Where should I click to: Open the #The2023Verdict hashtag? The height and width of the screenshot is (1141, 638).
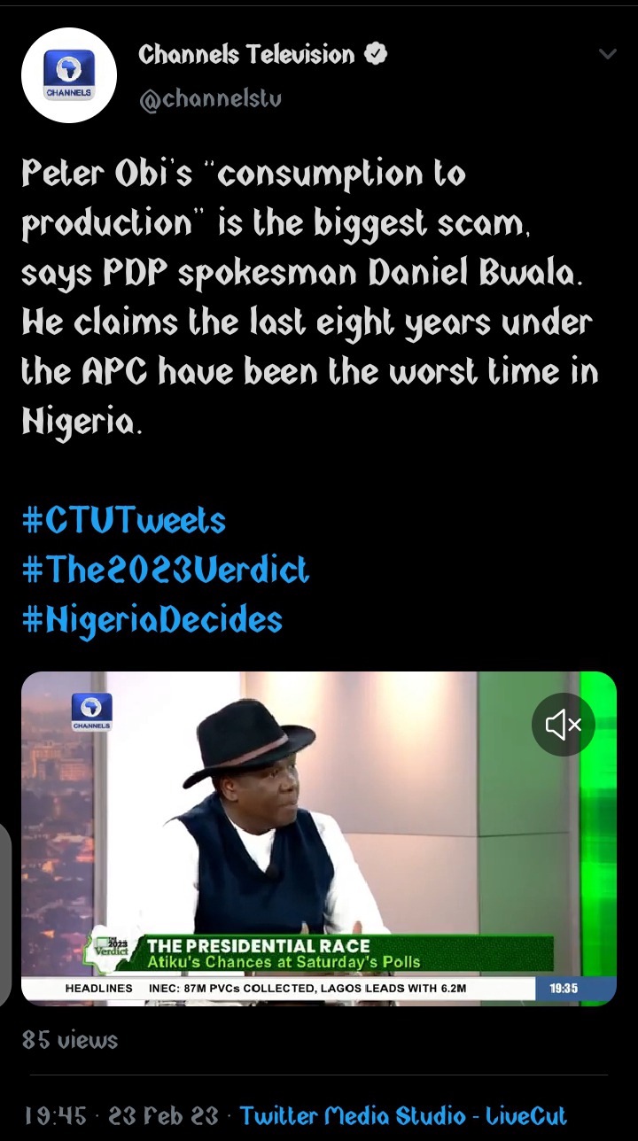point(165,570)
